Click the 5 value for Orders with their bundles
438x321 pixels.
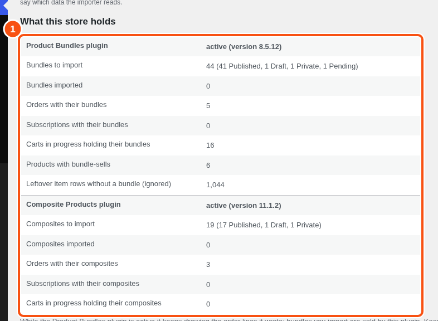pos(208,106)
